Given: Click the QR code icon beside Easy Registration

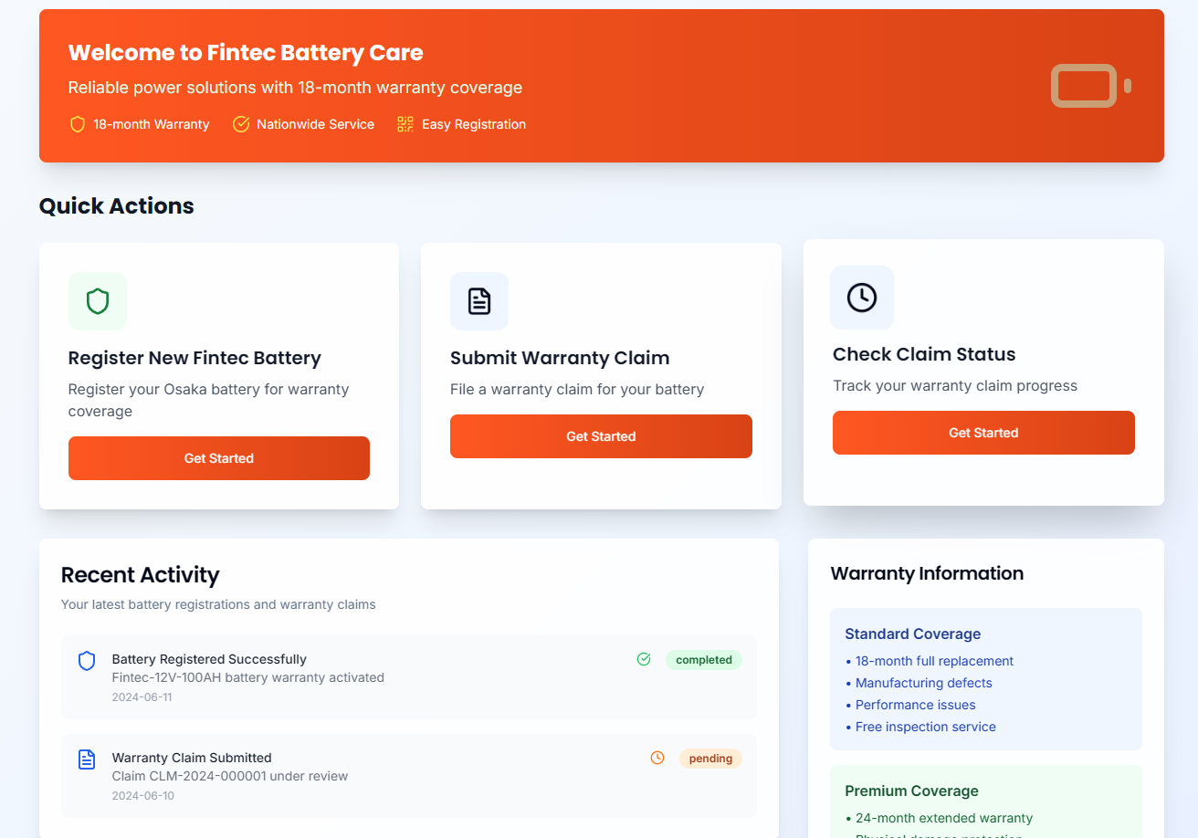Looking at the screenshot, I should click(405, 124).
